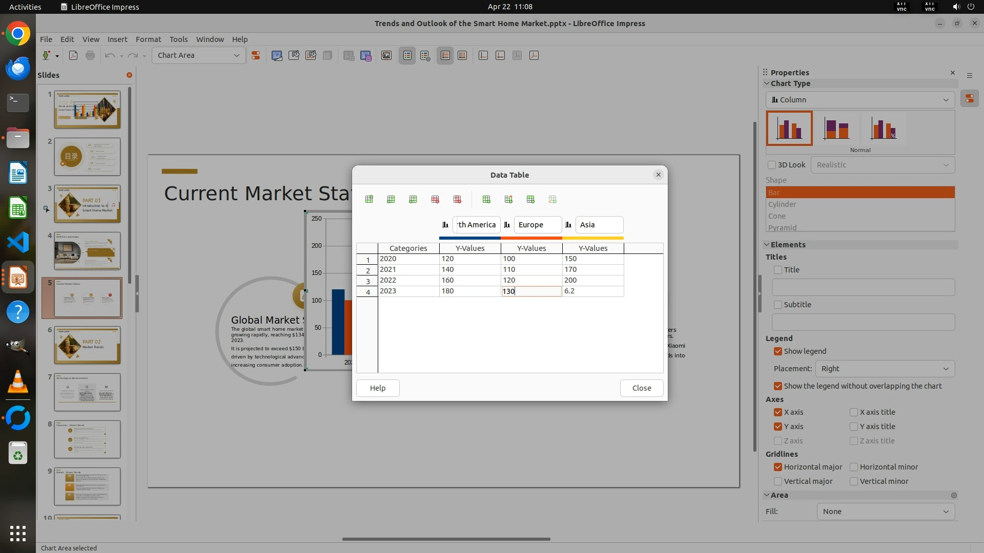The width and height of the screenshot is (984, 553).
Task: Open LibreOffice Calc from the dock
Action: click(18, 208)
